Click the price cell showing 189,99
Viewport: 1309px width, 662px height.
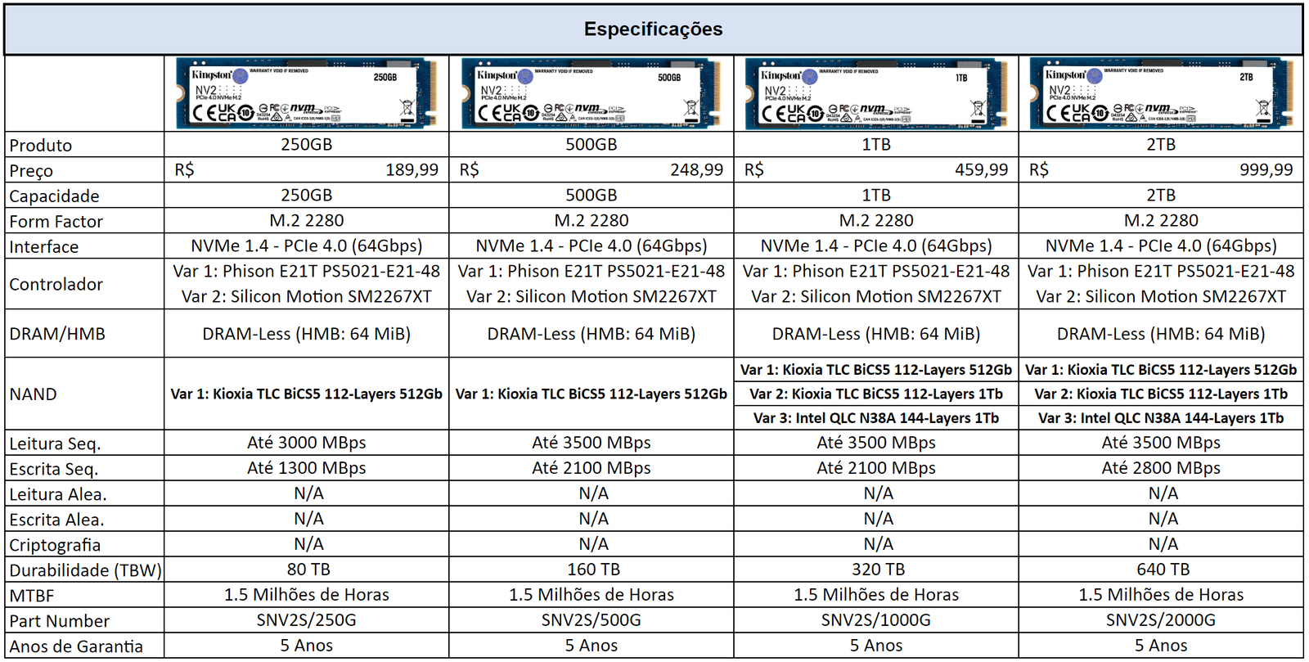[307, 170]
